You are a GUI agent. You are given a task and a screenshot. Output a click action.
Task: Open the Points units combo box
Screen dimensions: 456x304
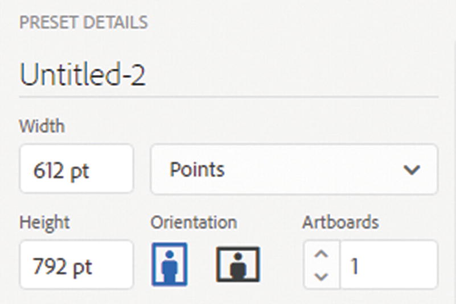tap(294, 169)
